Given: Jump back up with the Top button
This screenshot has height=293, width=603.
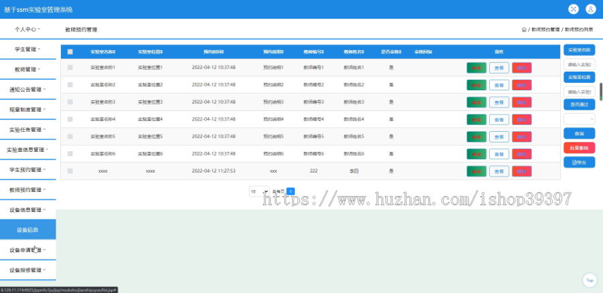Looking at the screenshot, I should 590,280.
